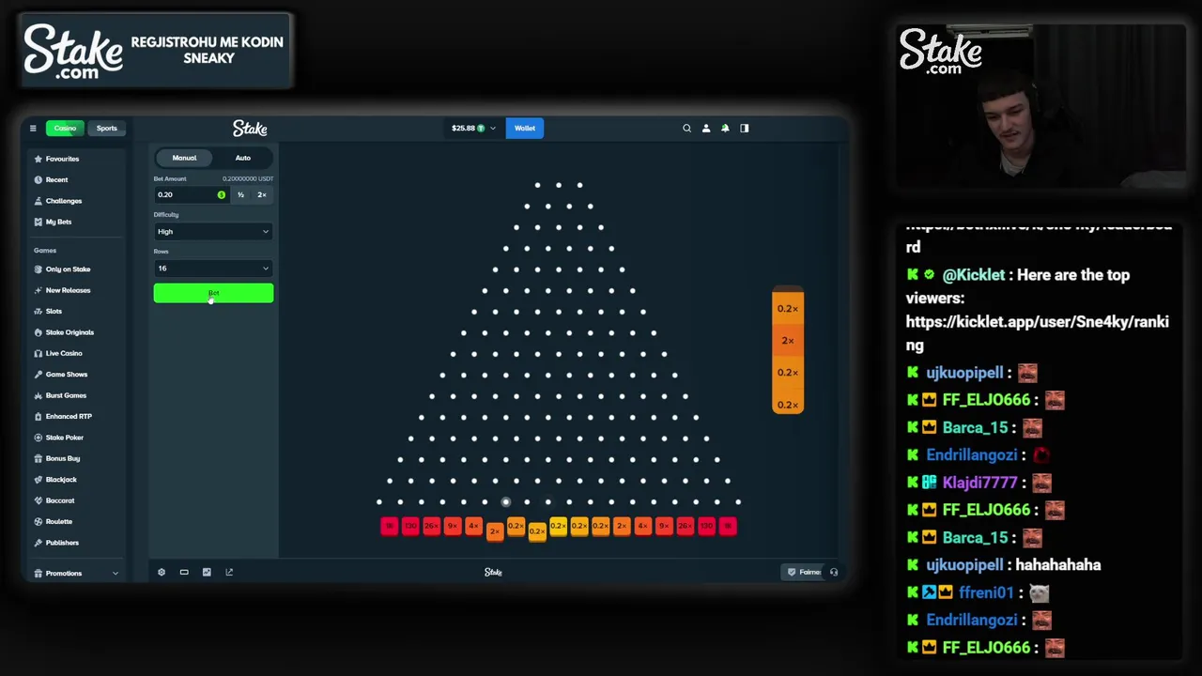Open the kicklet.app ranking link in chat
This screenshot has height=676, width=1202.
click(1037, 333)
